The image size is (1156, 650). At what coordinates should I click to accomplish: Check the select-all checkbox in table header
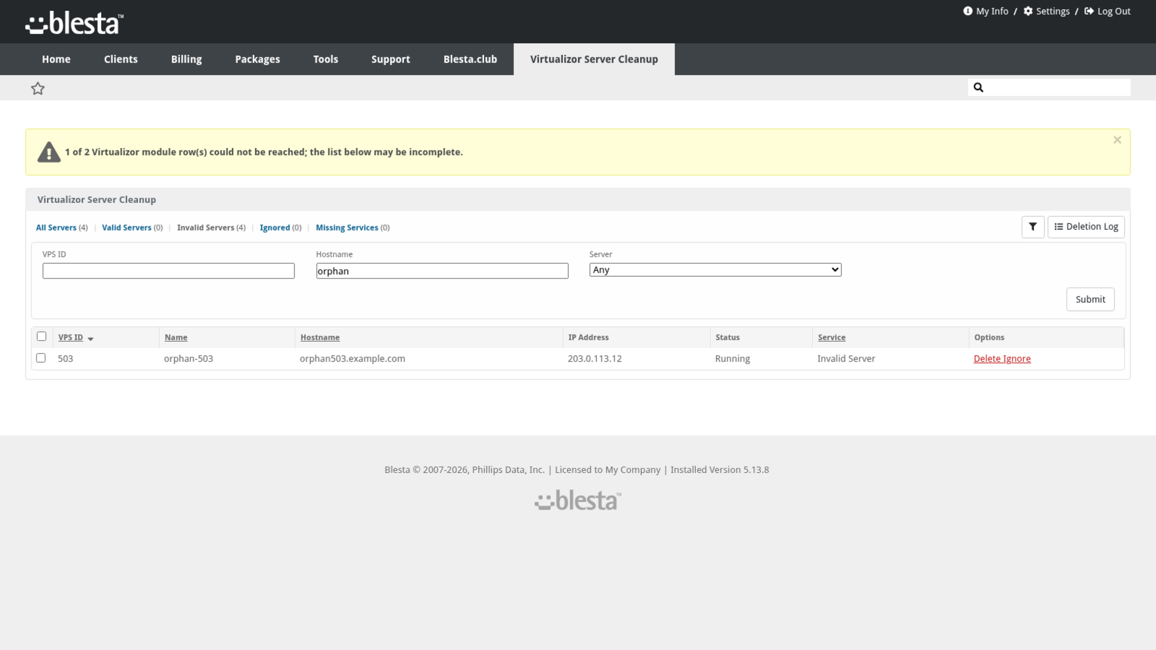(x=42, y=336)
